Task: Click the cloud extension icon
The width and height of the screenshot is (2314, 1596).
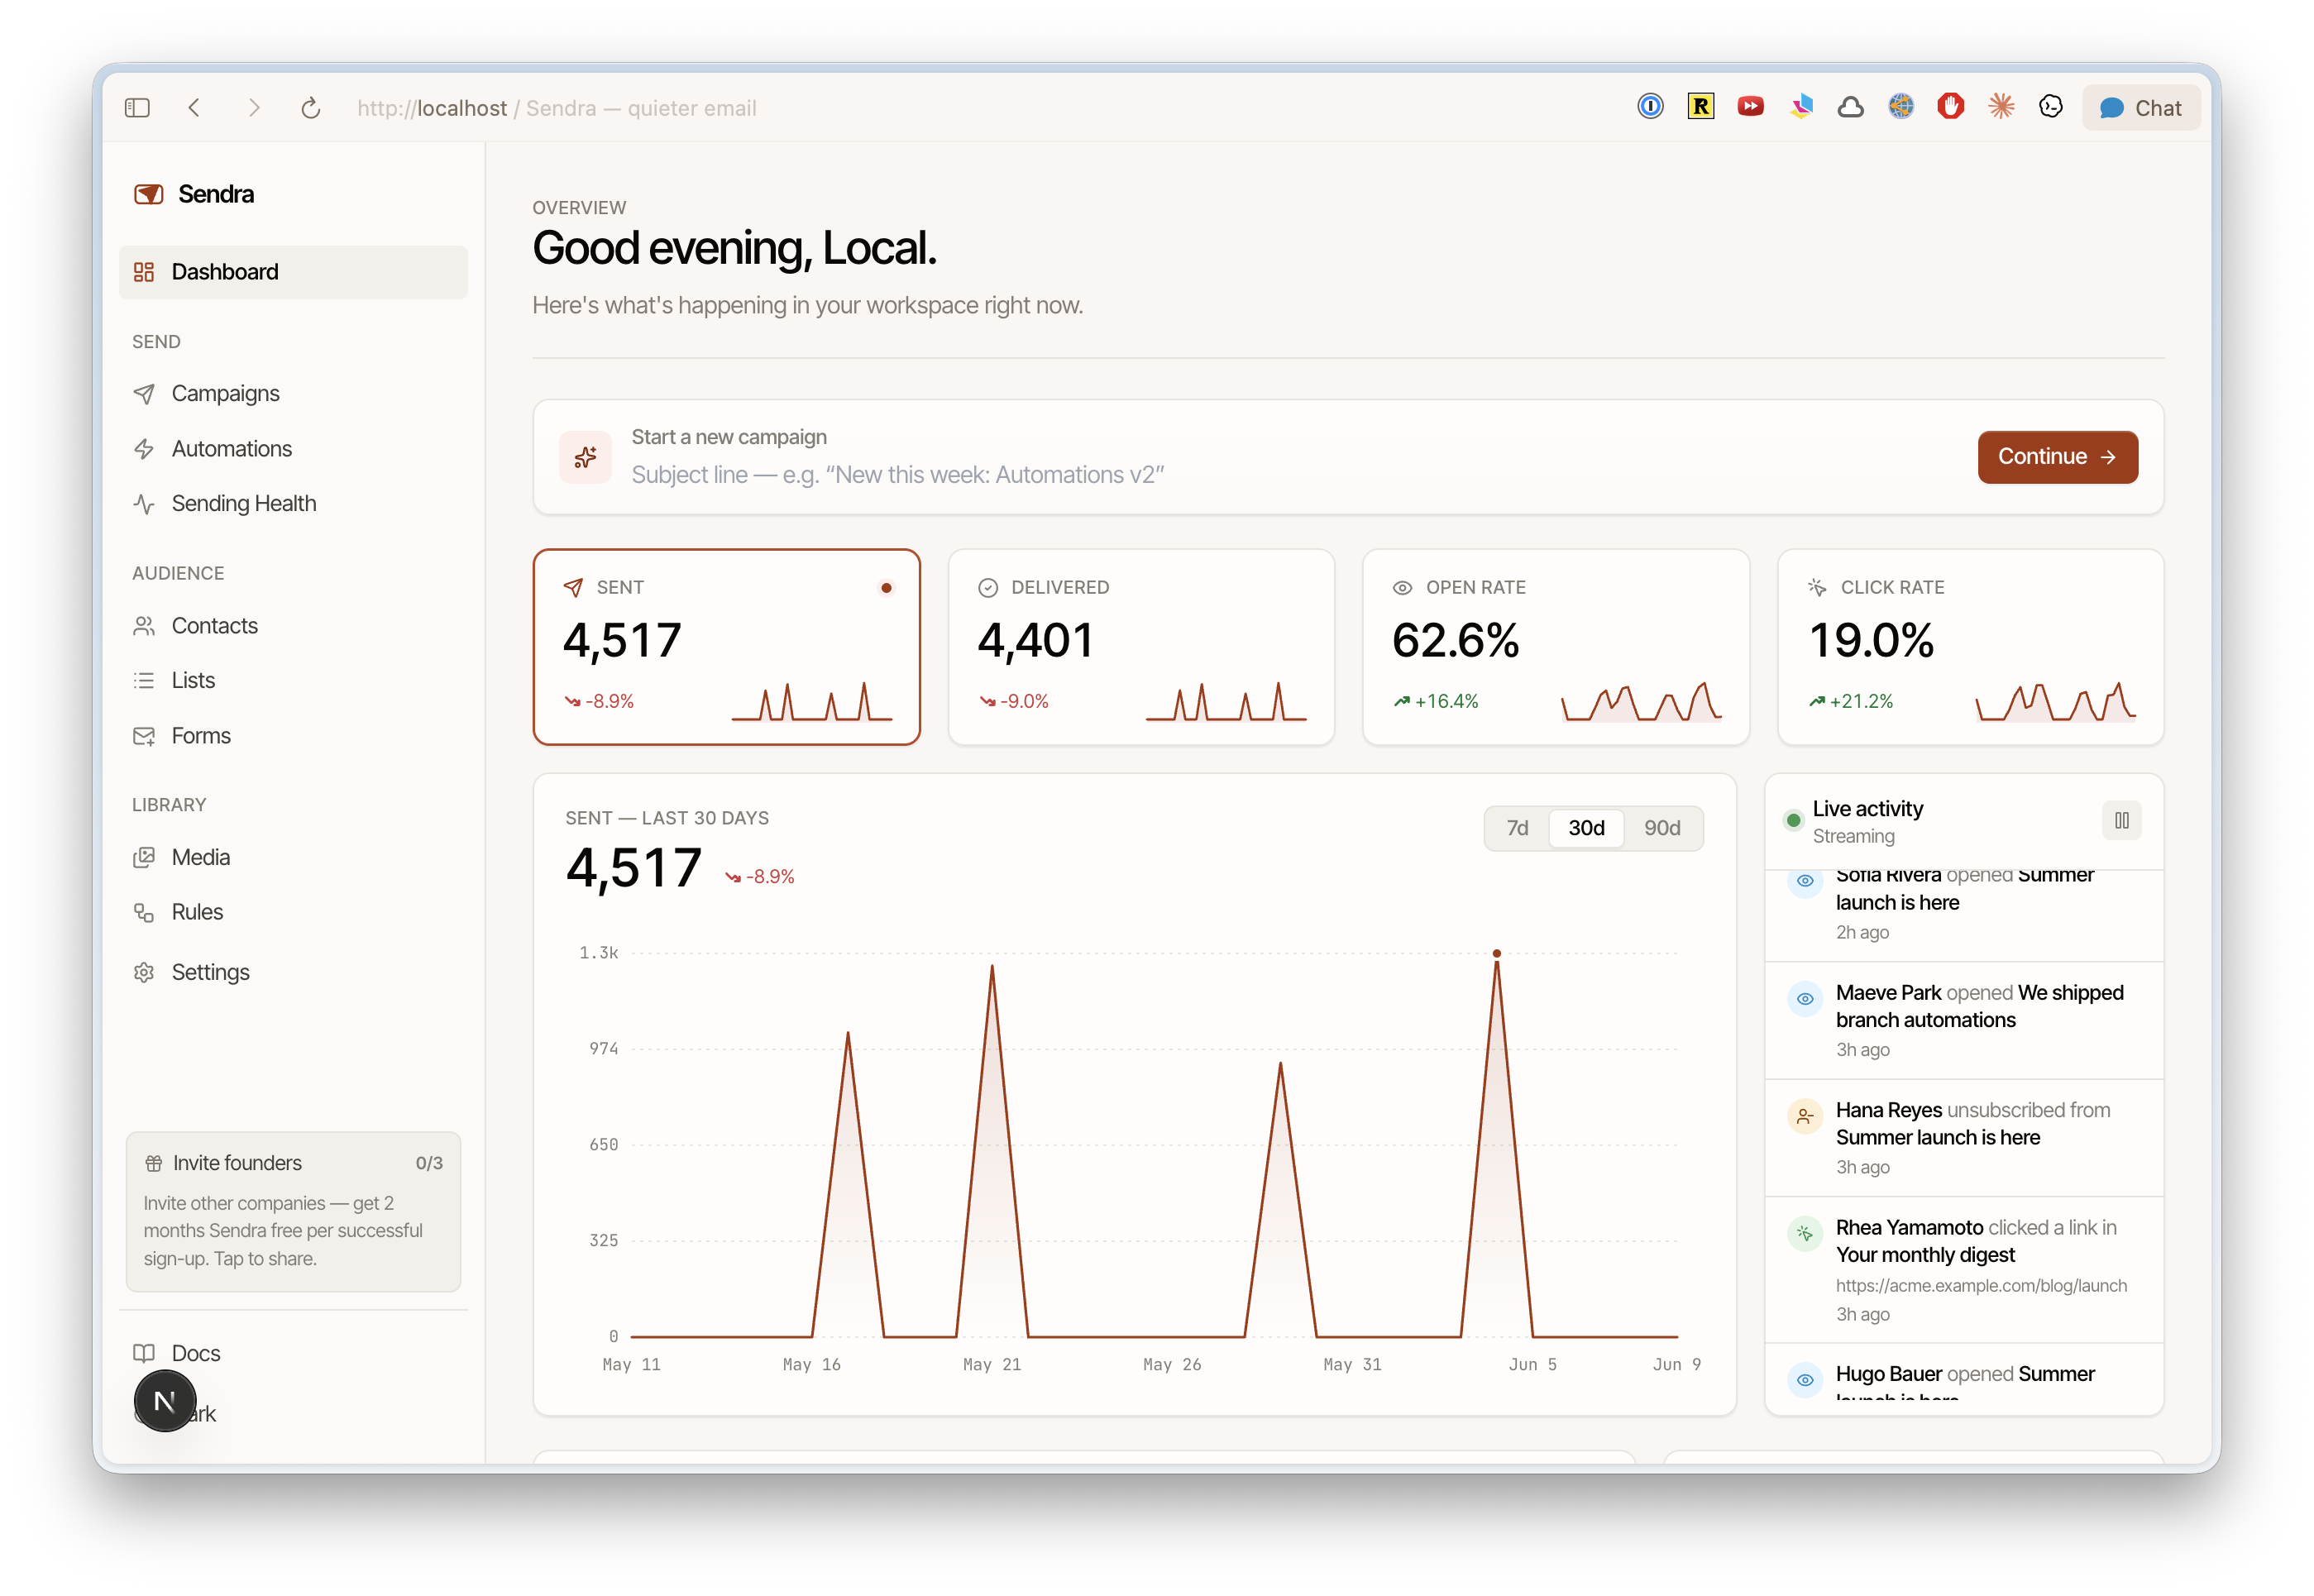Action: [1850, 106]
